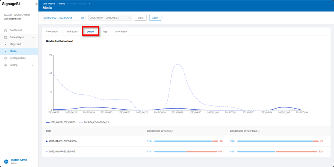334x167 pixels.
Task: Click the SA user avatar
Action: tap(6, 161)
